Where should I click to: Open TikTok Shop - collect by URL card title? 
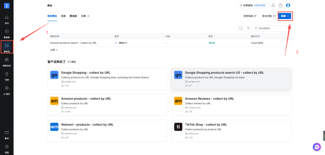pyautogui.click(x=206, y=125)
